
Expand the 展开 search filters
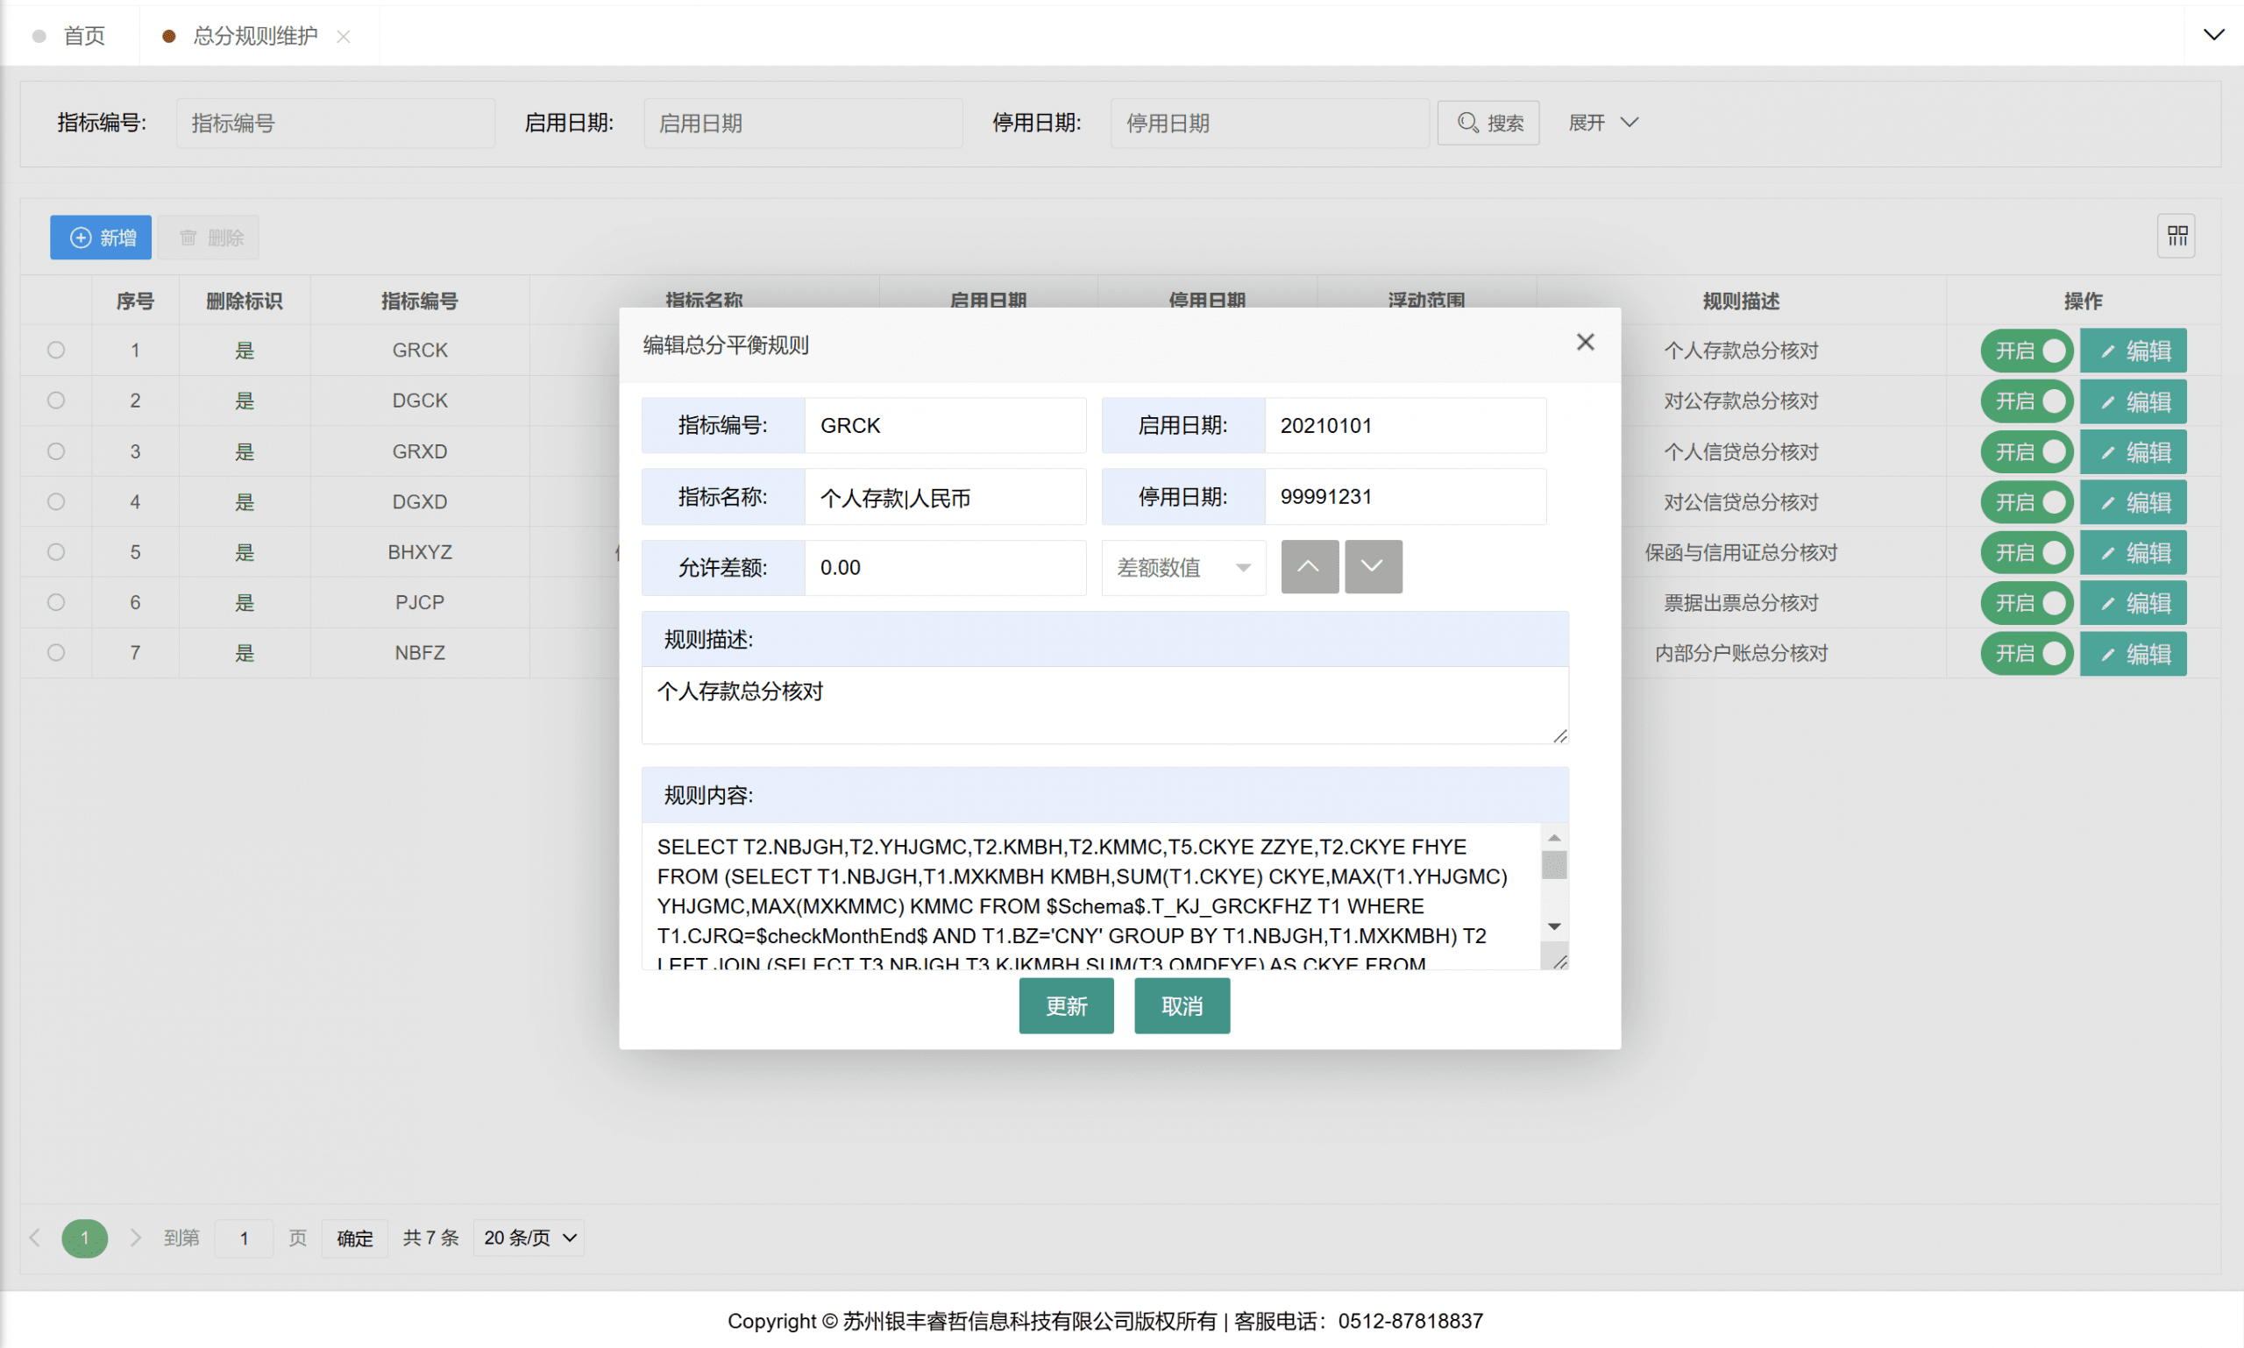click(x=1602, y=123)
